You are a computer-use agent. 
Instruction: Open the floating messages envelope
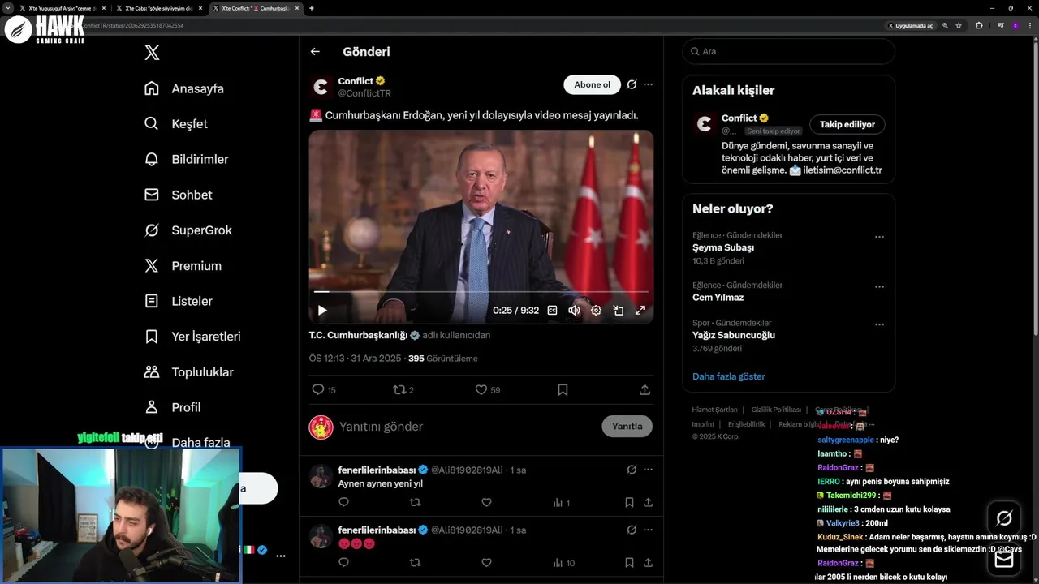[x=1004, y=559]
